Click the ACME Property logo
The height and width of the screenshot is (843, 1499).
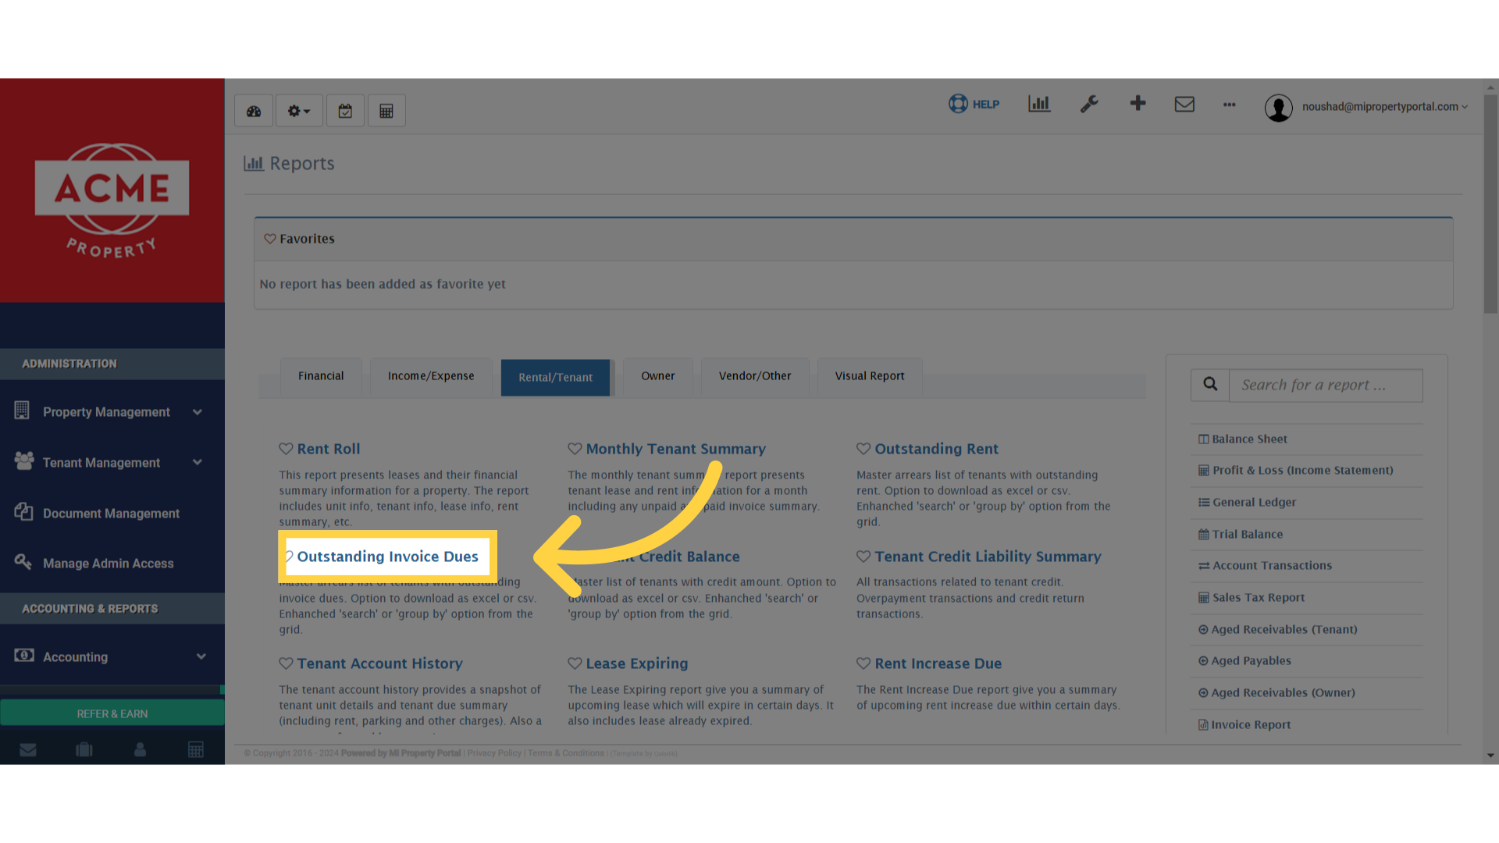point(112,201)
